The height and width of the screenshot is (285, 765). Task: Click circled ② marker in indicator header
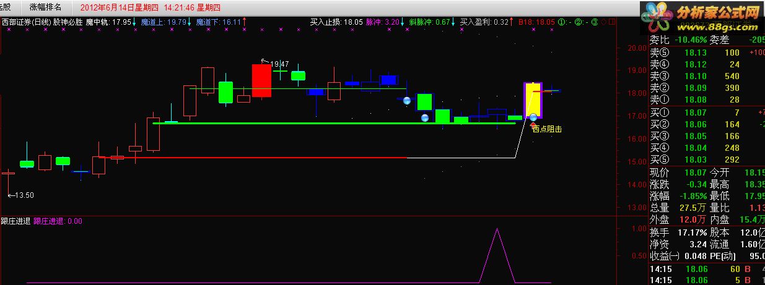(x=577, y=22)
